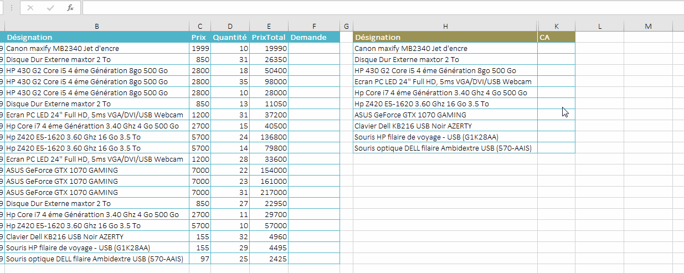This screenshot has height=273, width=684.
Task: Select Souris HP filaire cell in column H
Action: 445,137
